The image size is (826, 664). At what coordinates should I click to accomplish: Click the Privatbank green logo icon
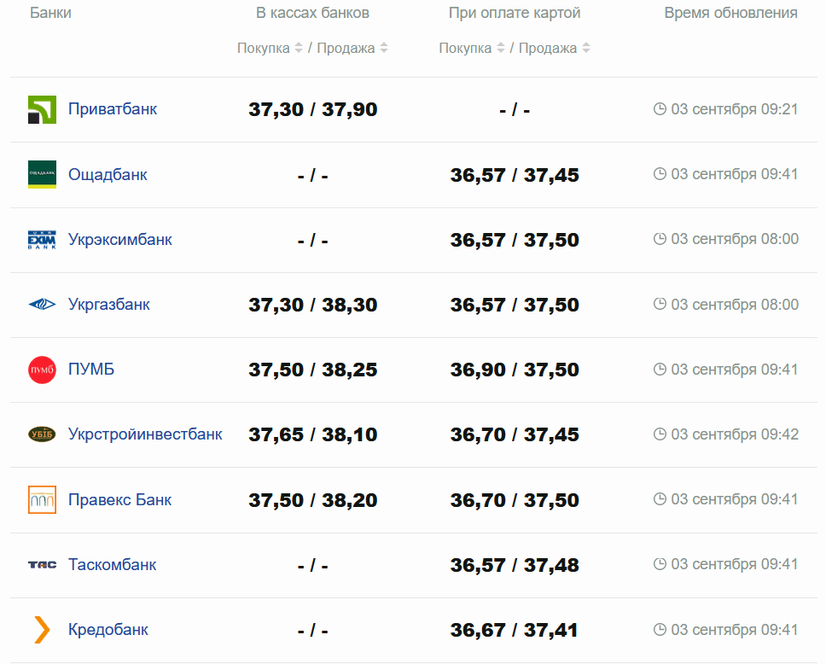[x=42, y=110]
